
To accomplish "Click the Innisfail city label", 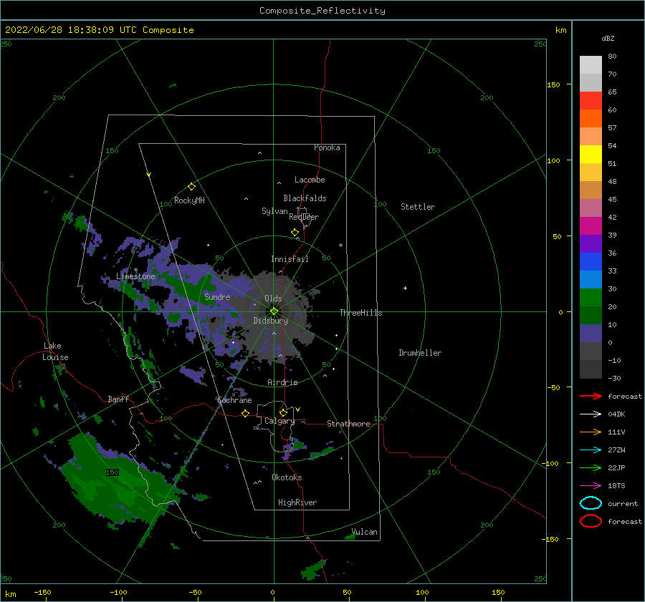I will [x=290, y=259].
